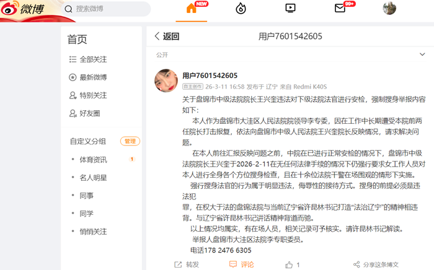Open 好友圈 feed
Image resolution: width=434 pixels, height=270 pixels.
[x=89, y=113]
